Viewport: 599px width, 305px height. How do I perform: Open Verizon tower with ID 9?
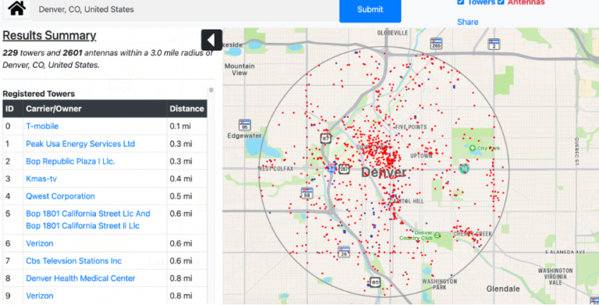pyautogui.click(x=39, y=296)
